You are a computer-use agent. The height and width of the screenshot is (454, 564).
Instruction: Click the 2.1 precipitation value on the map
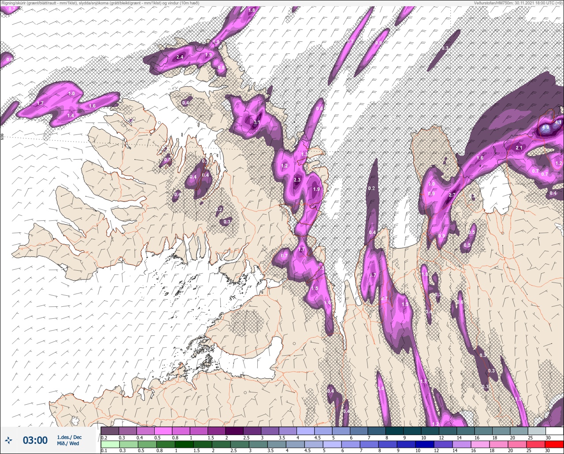pyautogui.click(x=519, y=148)
